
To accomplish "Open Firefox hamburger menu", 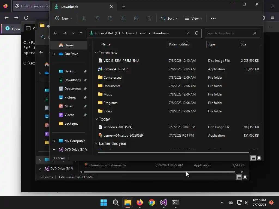I will coord(272,17).
